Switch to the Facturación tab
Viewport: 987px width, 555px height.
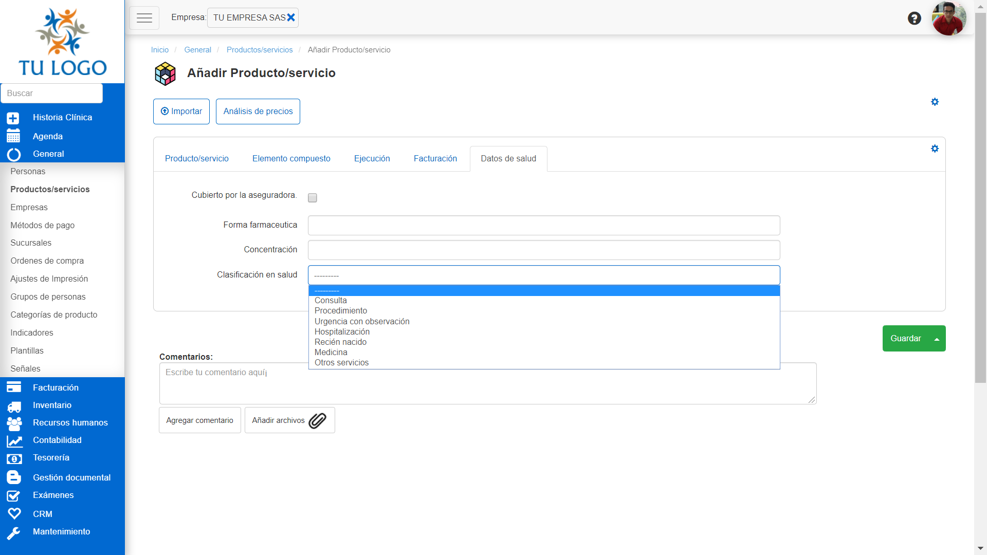435,159
